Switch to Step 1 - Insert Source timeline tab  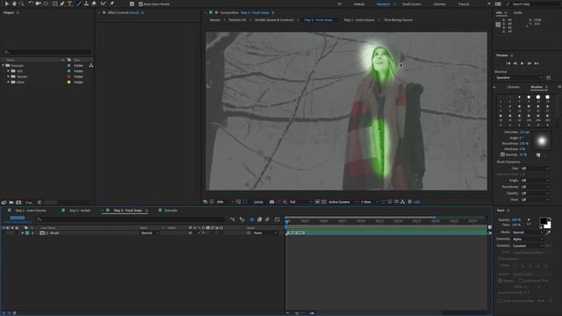pos(31,211)
